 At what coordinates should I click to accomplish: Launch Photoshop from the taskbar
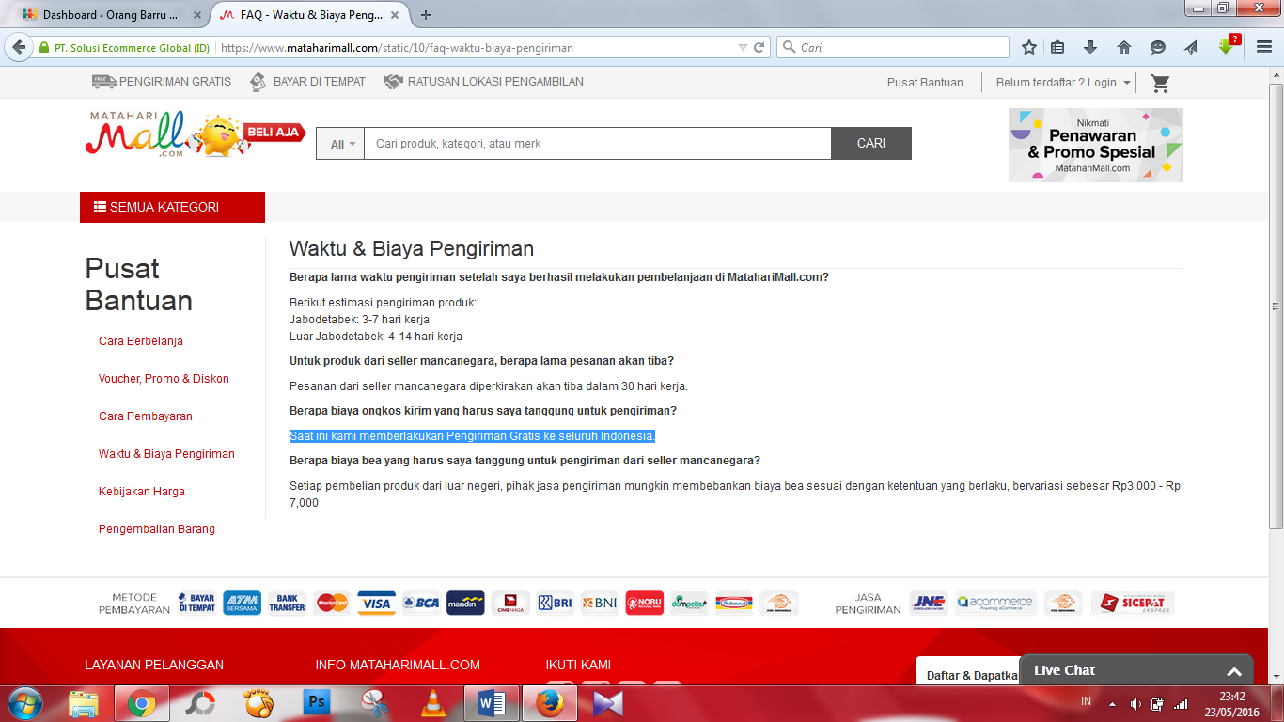pos(317,703)
